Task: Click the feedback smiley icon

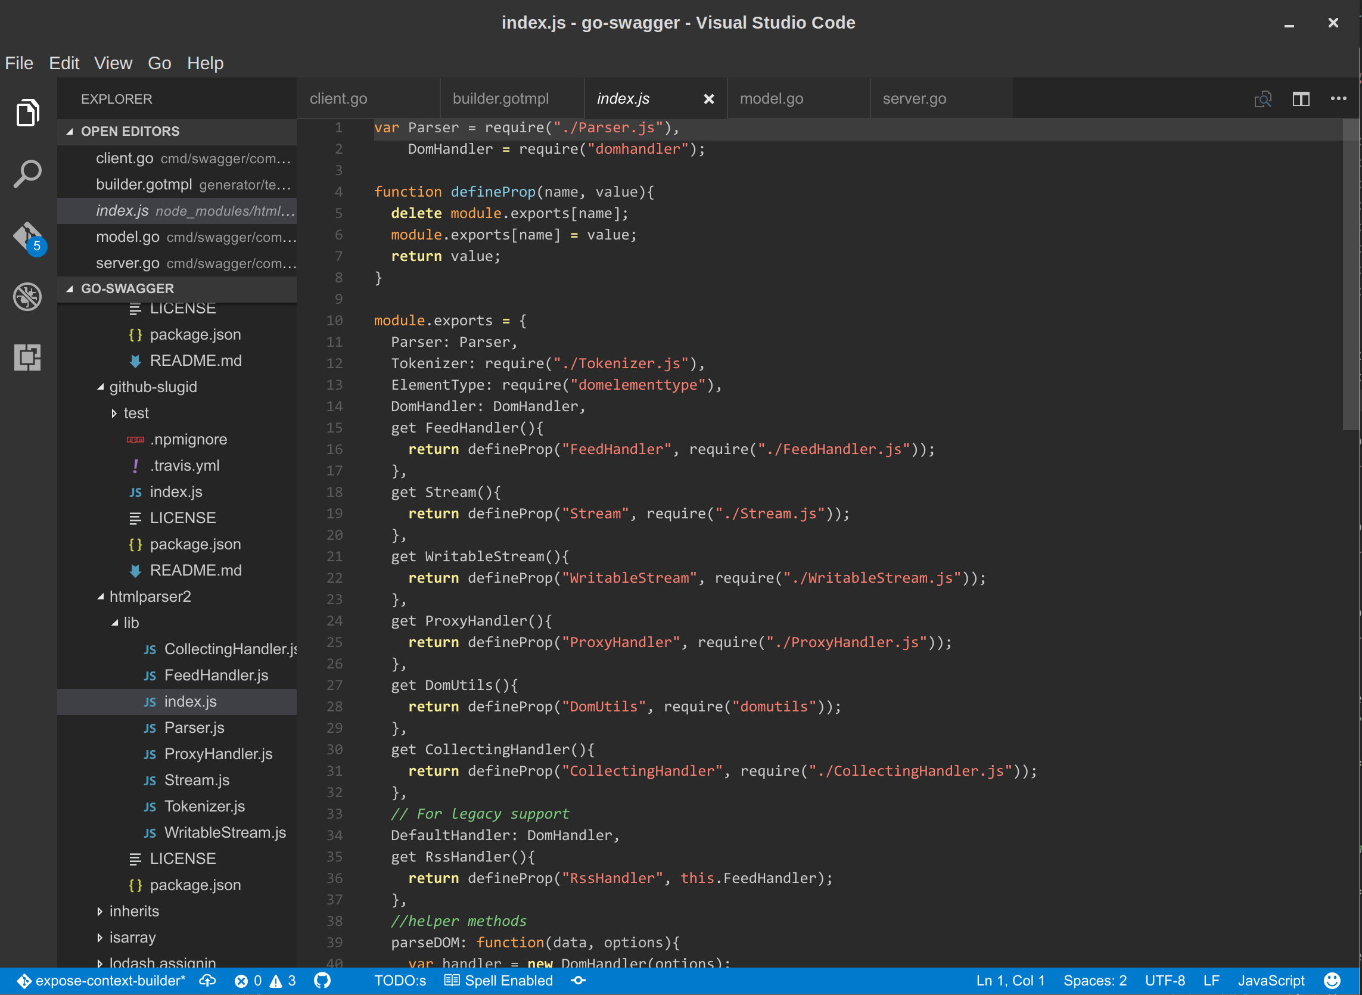Action: coord(1332,981)
